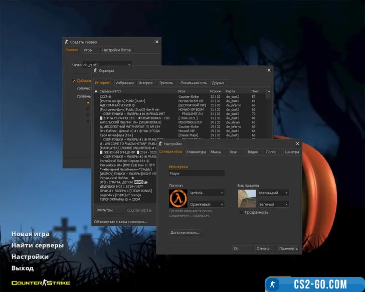Enable the Прозрачность checkbox
The image size is (365, 292).
pos(241,212)
